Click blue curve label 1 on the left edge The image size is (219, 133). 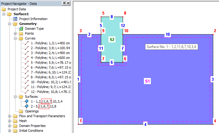tap(78, 79)
